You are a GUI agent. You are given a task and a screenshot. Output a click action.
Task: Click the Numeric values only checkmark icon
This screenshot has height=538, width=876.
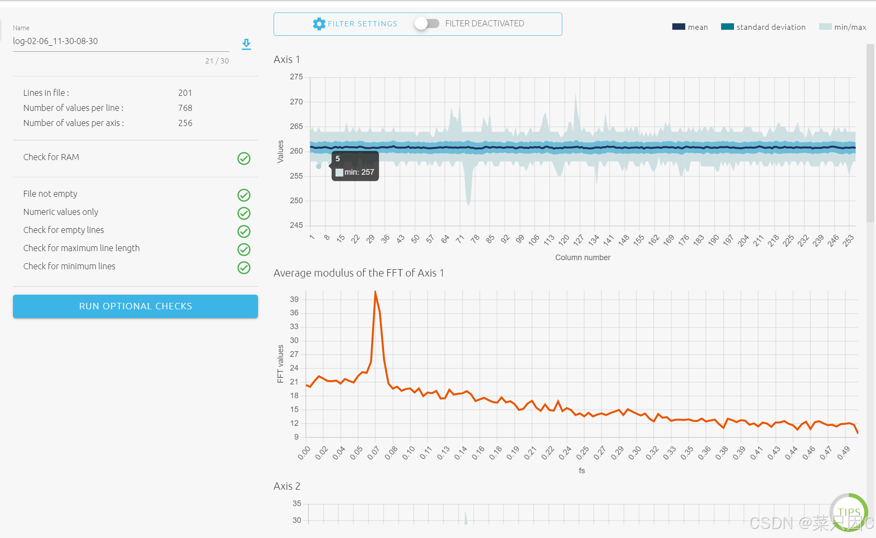click(x=244, y=213)
